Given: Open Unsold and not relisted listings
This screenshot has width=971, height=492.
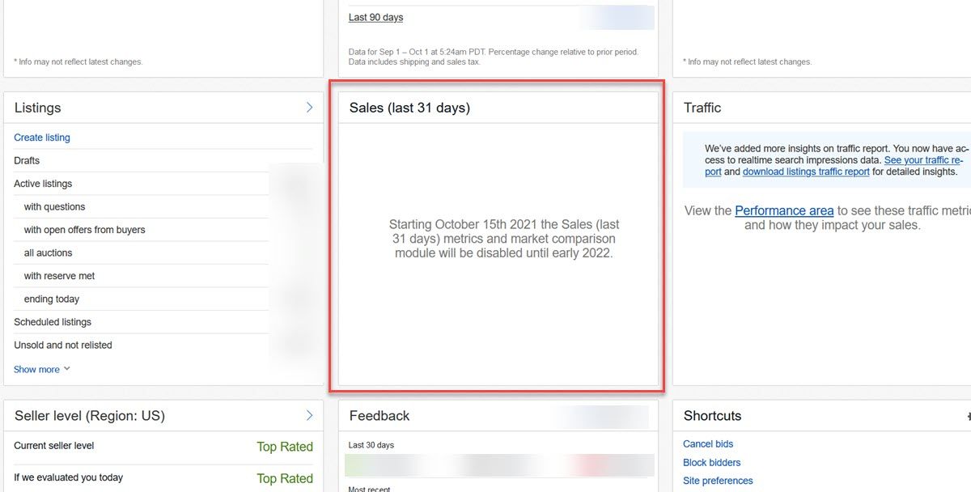Looking at the screenshot, I should click(63, 345).
